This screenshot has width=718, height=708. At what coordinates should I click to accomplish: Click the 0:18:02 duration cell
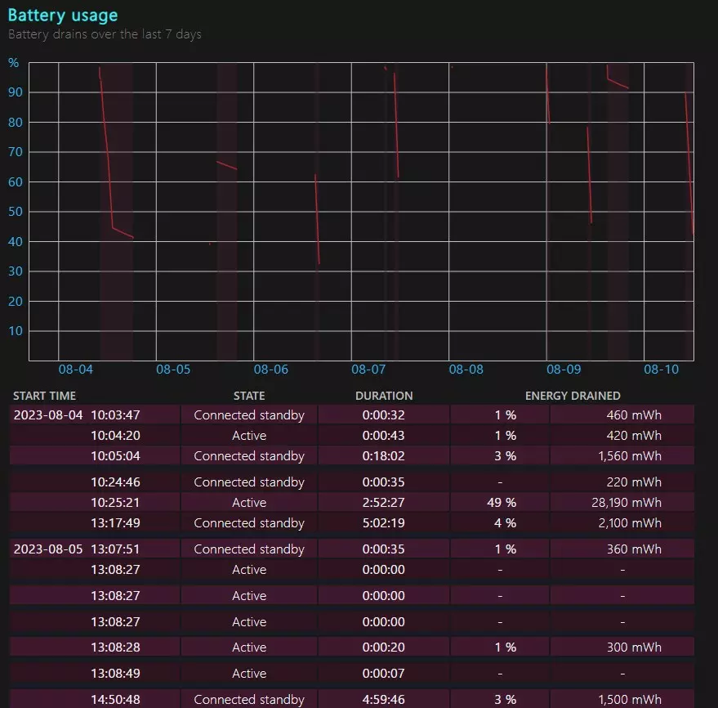click(383, 456)
